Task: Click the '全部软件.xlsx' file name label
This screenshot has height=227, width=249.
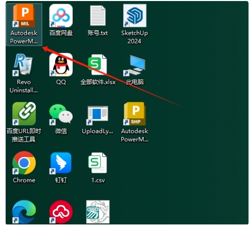Action: point(98,82)
